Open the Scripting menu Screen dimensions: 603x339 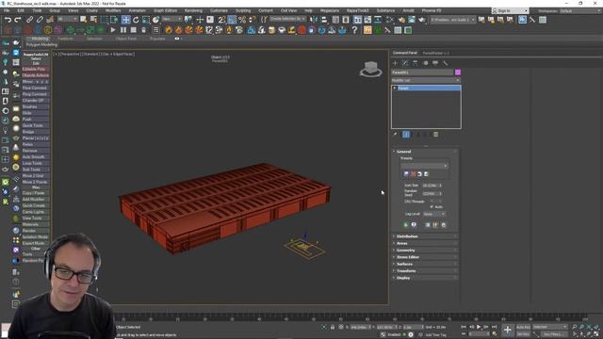pyautogui.click(x=243, y=10)
